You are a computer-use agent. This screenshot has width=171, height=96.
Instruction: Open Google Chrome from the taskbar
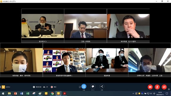[x=52, y=94]
